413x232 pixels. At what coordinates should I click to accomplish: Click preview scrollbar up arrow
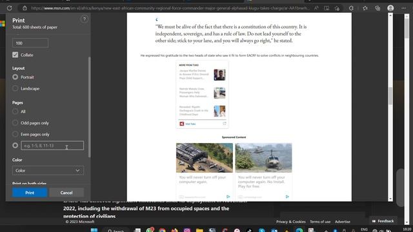390,15
